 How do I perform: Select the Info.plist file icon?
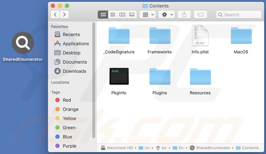point(200,35)
